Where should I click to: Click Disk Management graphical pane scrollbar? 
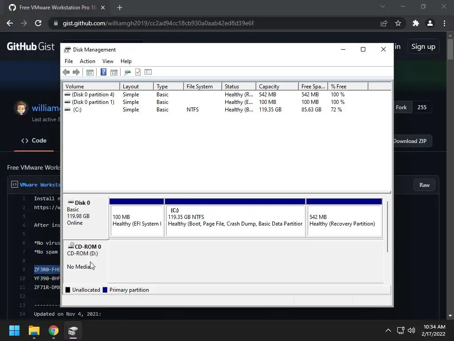387,226
